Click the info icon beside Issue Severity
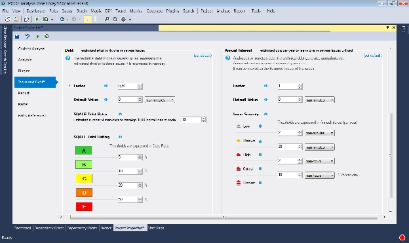This screenshot has height=243, width=409. click(x=265, y=114)
